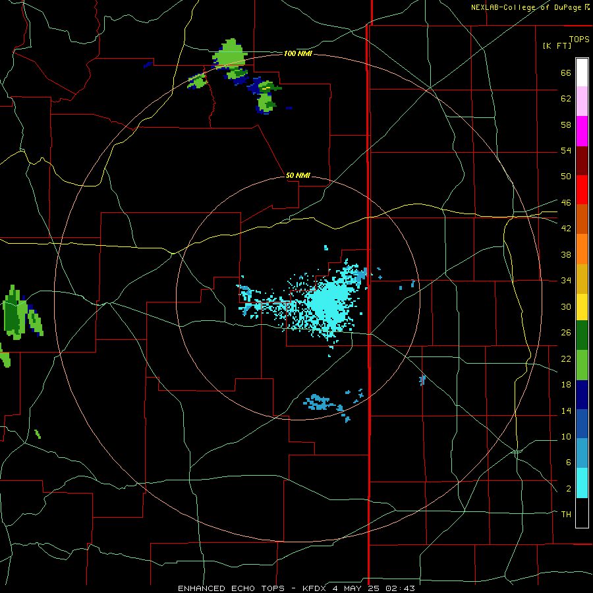The image size is (593, 593).
Task: Click the 30 legend value
Action: [x=566, y=306]
